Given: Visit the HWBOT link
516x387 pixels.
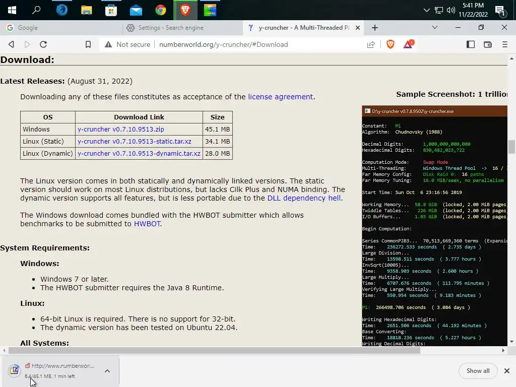Looking at the screenshot, I should tap(147, 224).
